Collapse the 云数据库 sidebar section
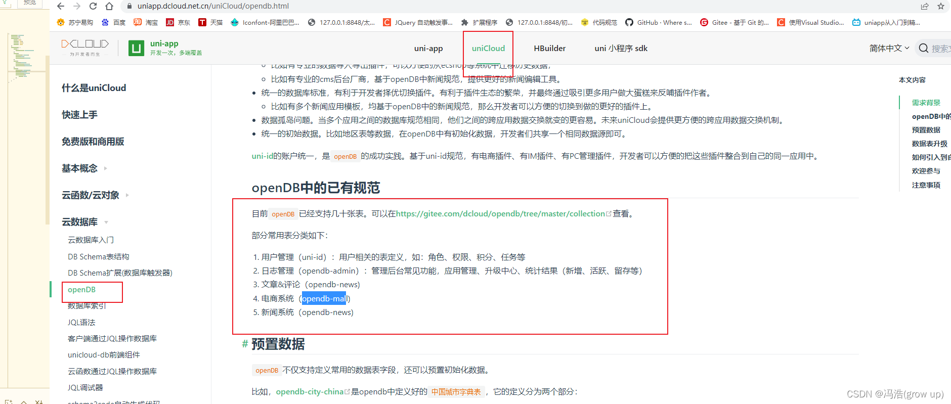The height and width of the screenshot is (404, 951). tap(85, 222)
